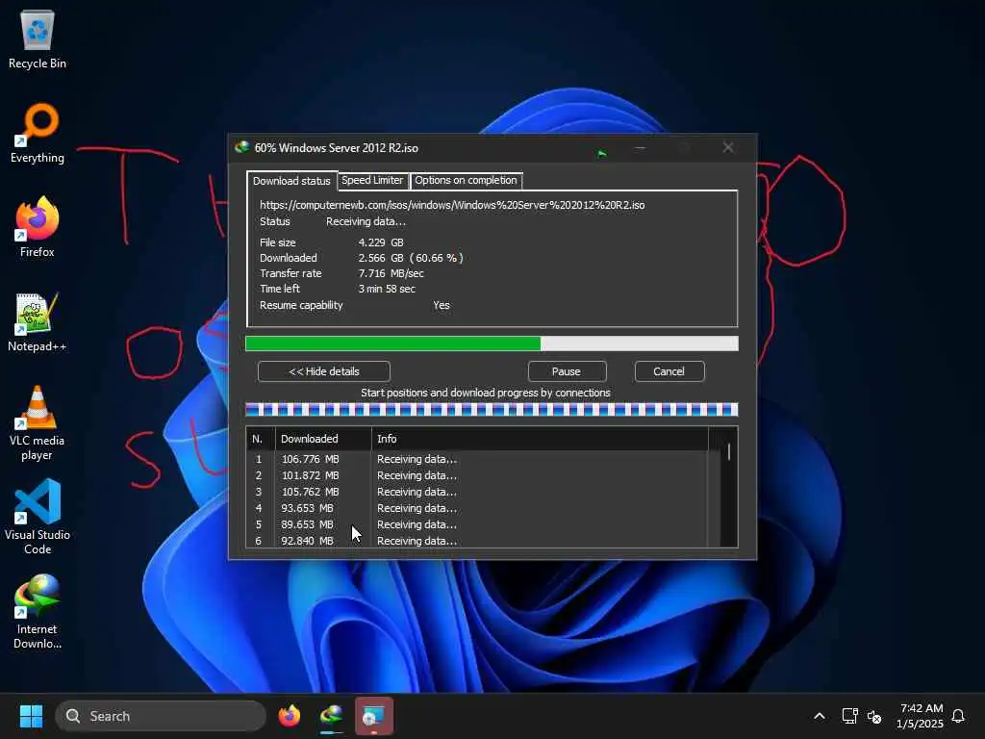985x739 pixels.
Task: Click the taskbar Search box
Action: (x=161, y=716)
